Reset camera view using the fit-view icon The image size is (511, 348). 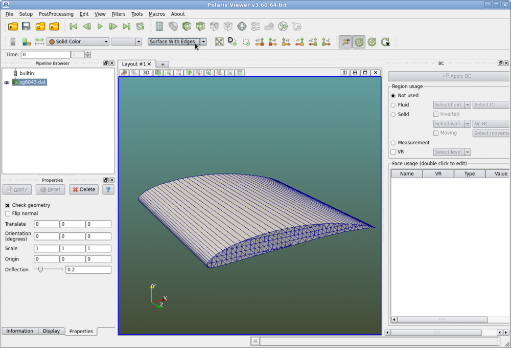(x=219, y=42)
